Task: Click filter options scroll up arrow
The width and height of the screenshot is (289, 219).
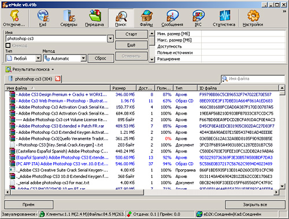Action: tap(152, 34)
